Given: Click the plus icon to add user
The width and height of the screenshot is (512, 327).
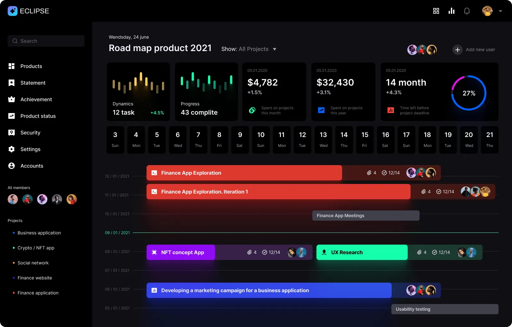Looking at the screenshot, I should point(458,50).
